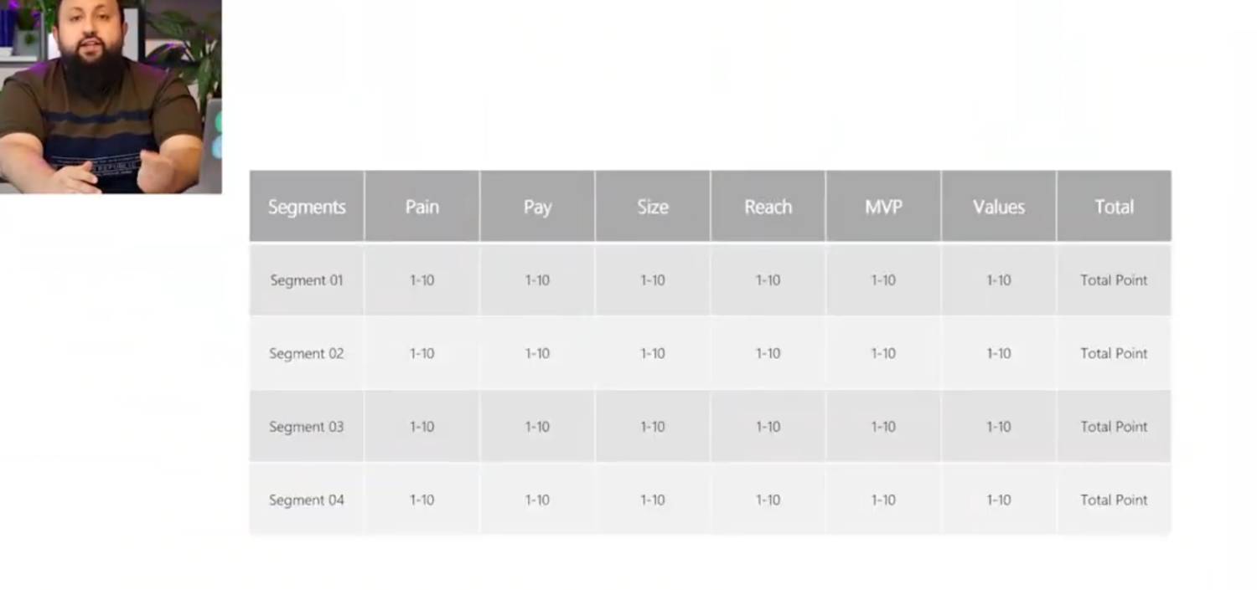Select the MVP score cell for Segment 03
The width and height of the screenshot is (1257, 590).
[883, 427]
